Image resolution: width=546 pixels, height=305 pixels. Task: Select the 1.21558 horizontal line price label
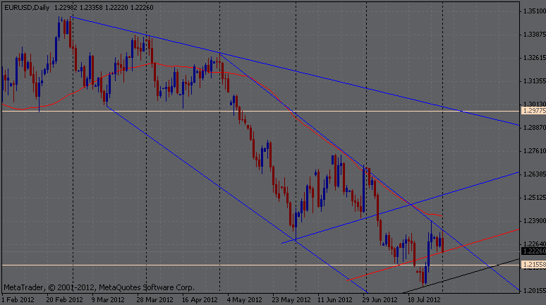coord(533,264)
